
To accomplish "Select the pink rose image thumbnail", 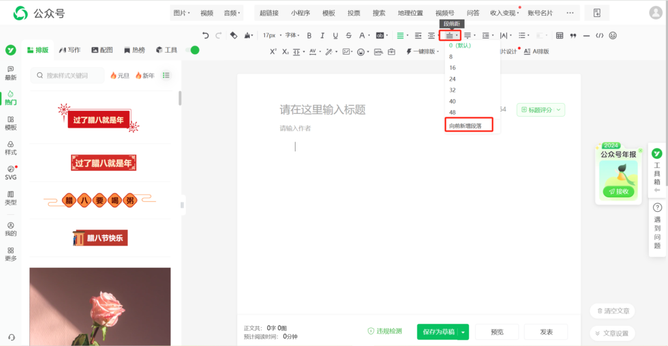I will pos(100,306).
